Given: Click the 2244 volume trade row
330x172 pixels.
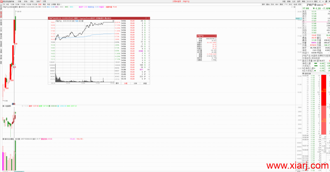Looking at the screenshot, I should click(x=135, y=51).
